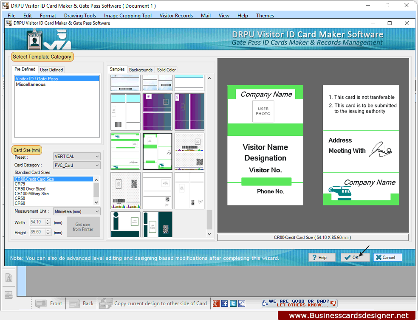Click the Width input field
The width and height of the screenshot is (418, 320).
37,222
